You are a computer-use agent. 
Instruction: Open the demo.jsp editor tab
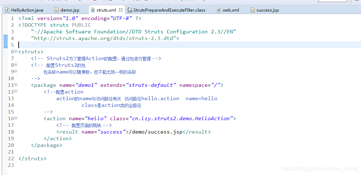[67, 10]
